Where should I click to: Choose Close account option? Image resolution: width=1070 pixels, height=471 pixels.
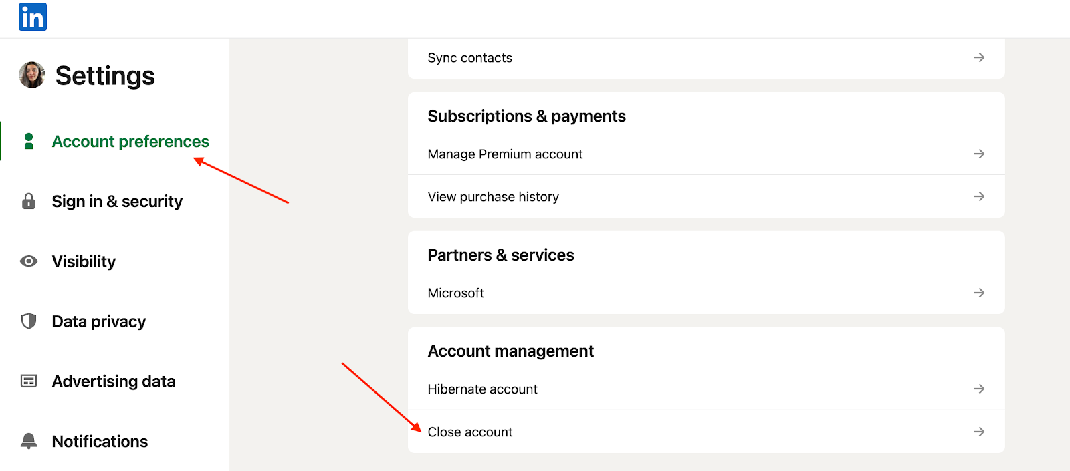click(x=470, y=432)
